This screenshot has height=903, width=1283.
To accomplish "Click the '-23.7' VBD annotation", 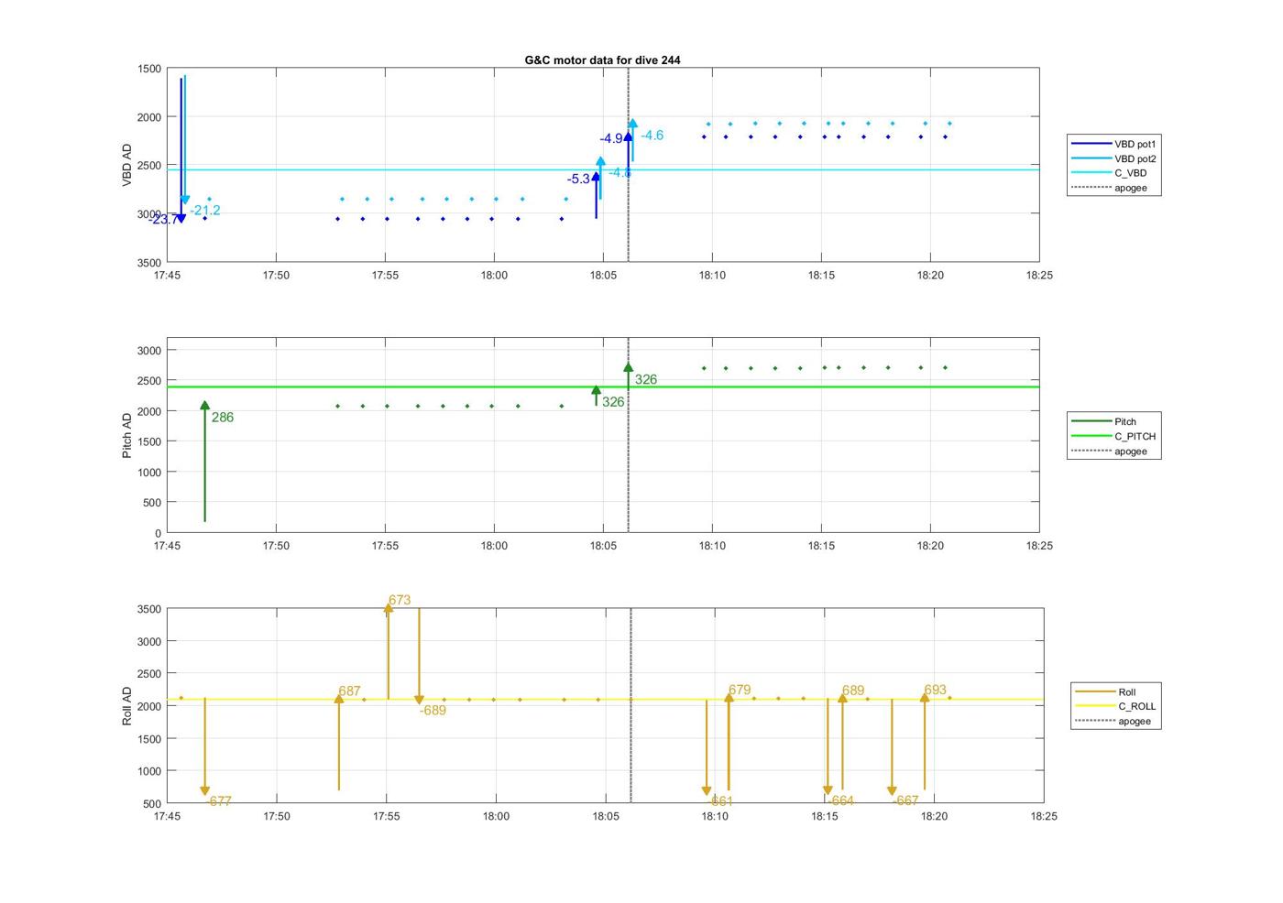I will click(162, 220).
